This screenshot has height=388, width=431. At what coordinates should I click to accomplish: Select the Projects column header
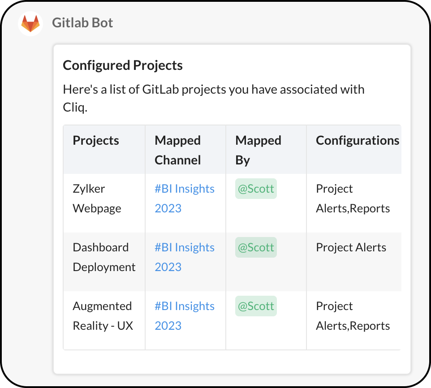(96, 141)
